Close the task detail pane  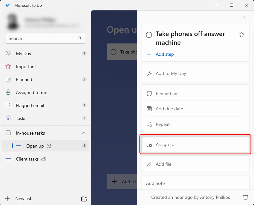[245, 17]
